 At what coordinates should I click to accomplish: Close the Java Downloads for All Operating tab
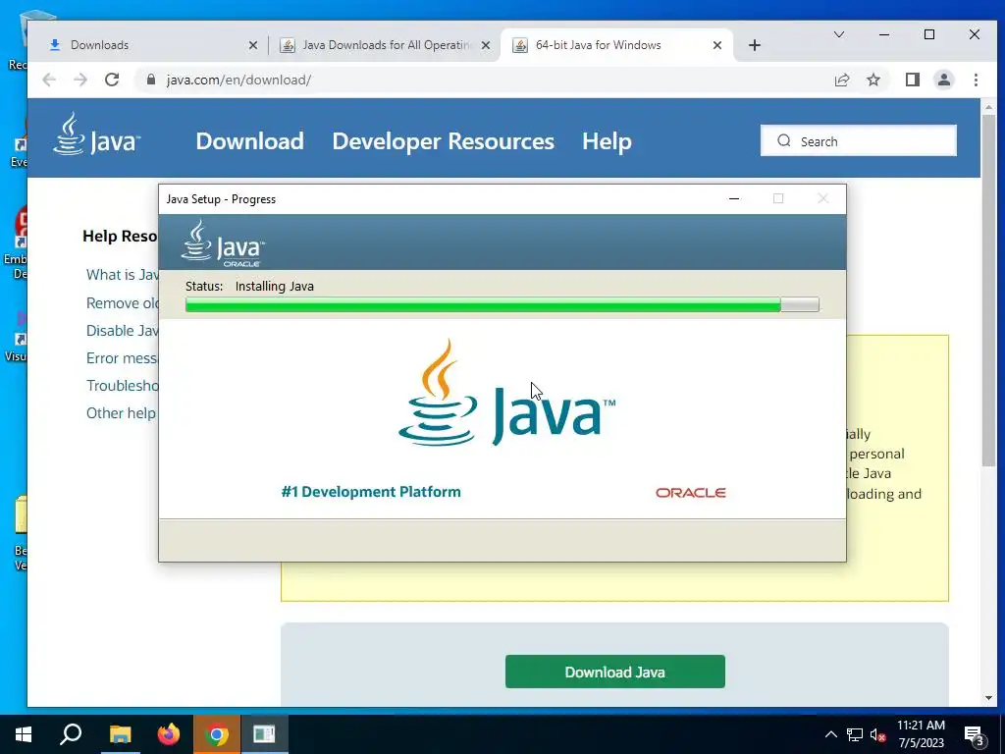486,45
